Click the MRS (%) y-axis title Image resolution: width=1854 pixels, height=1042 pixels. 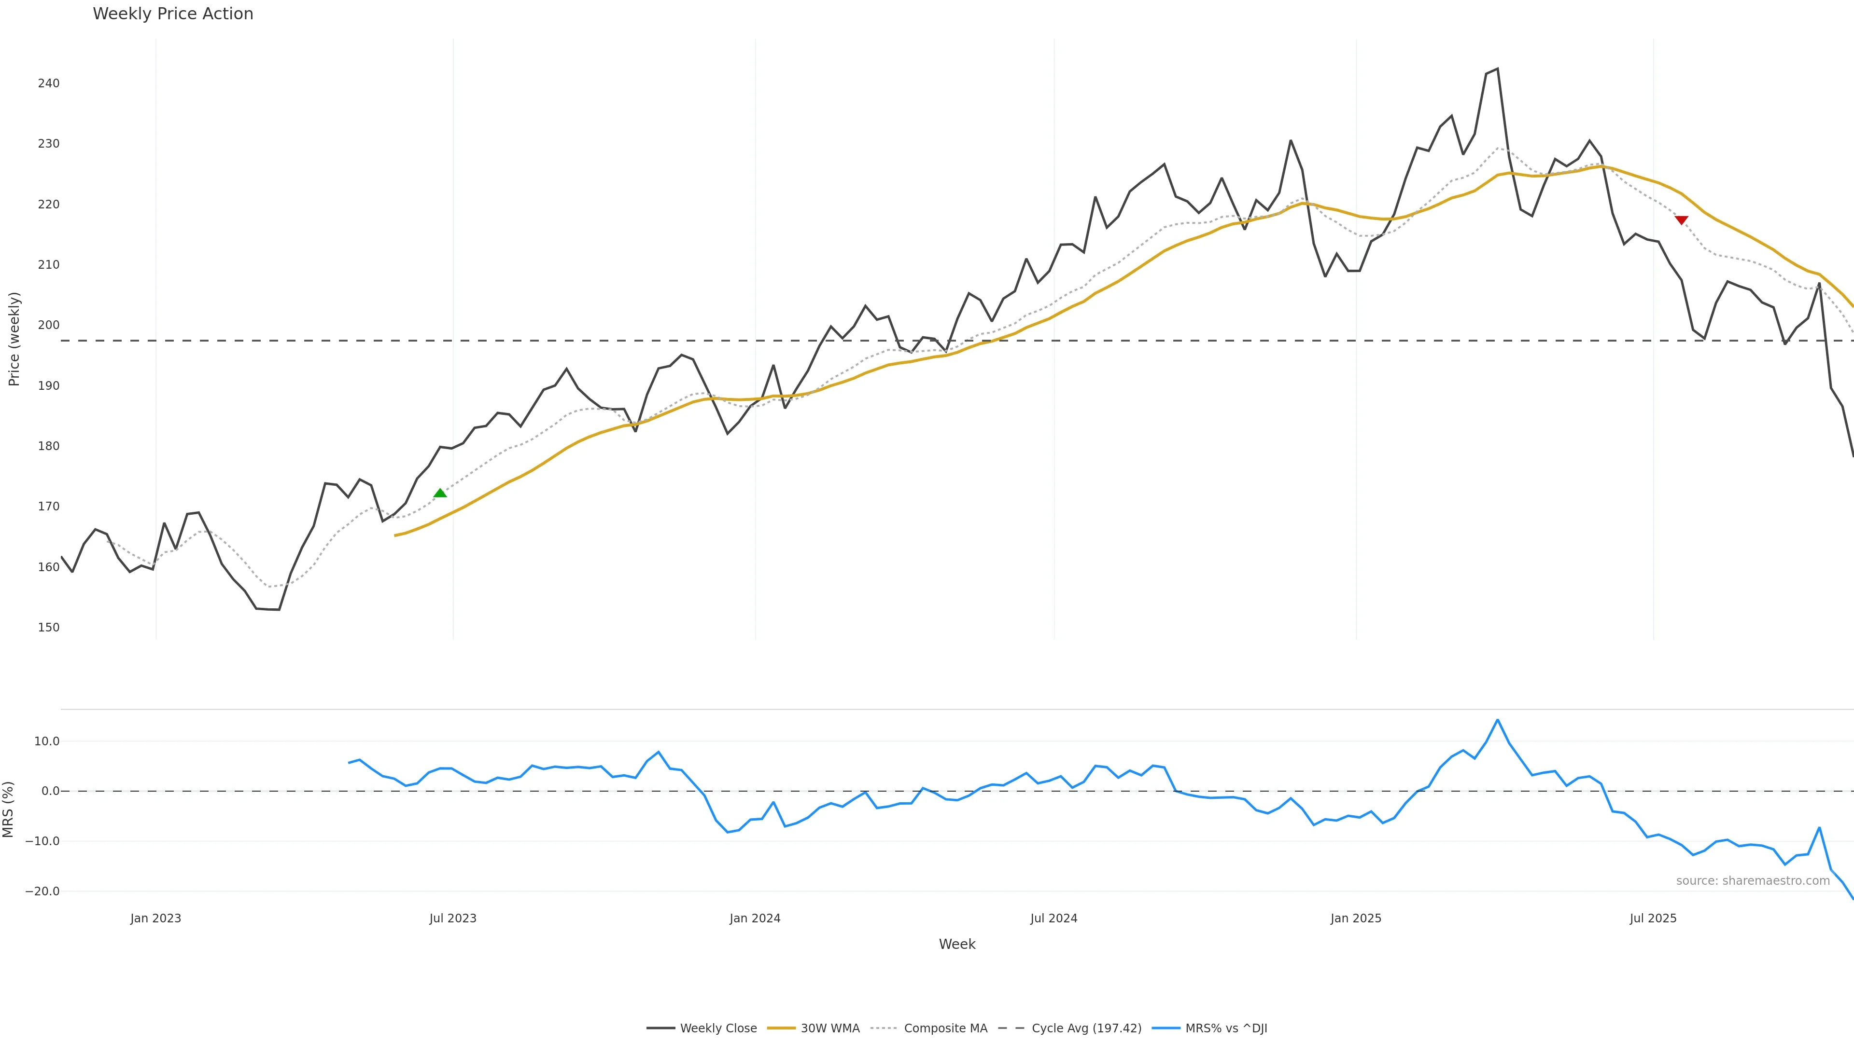(x=9, y=809)
